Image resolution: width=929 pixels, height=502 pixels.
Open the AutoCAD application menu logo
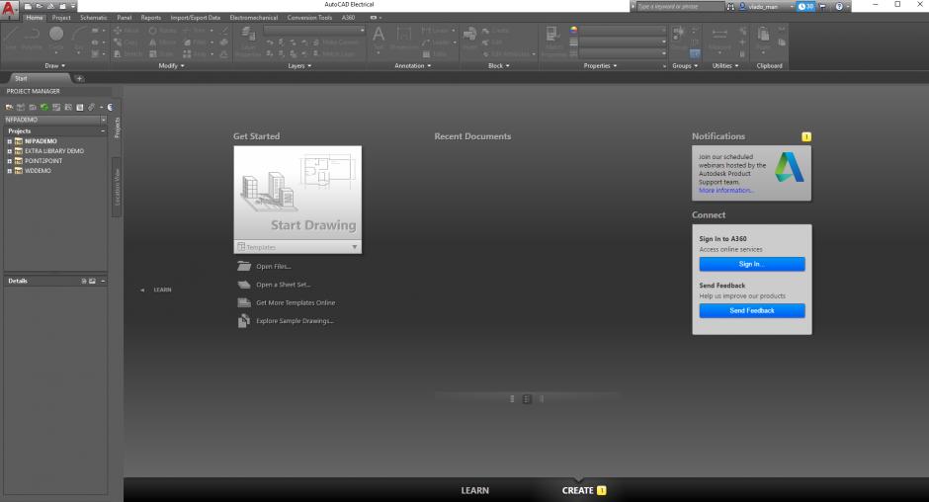[x=8, y=9]
